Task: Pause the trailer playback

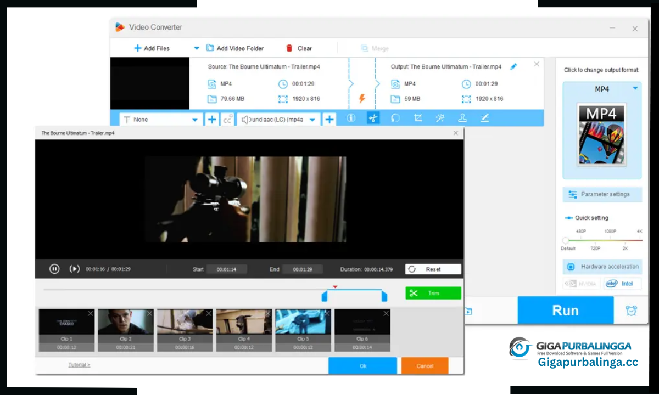Action: pyautogui.click(x=54, y=269)
